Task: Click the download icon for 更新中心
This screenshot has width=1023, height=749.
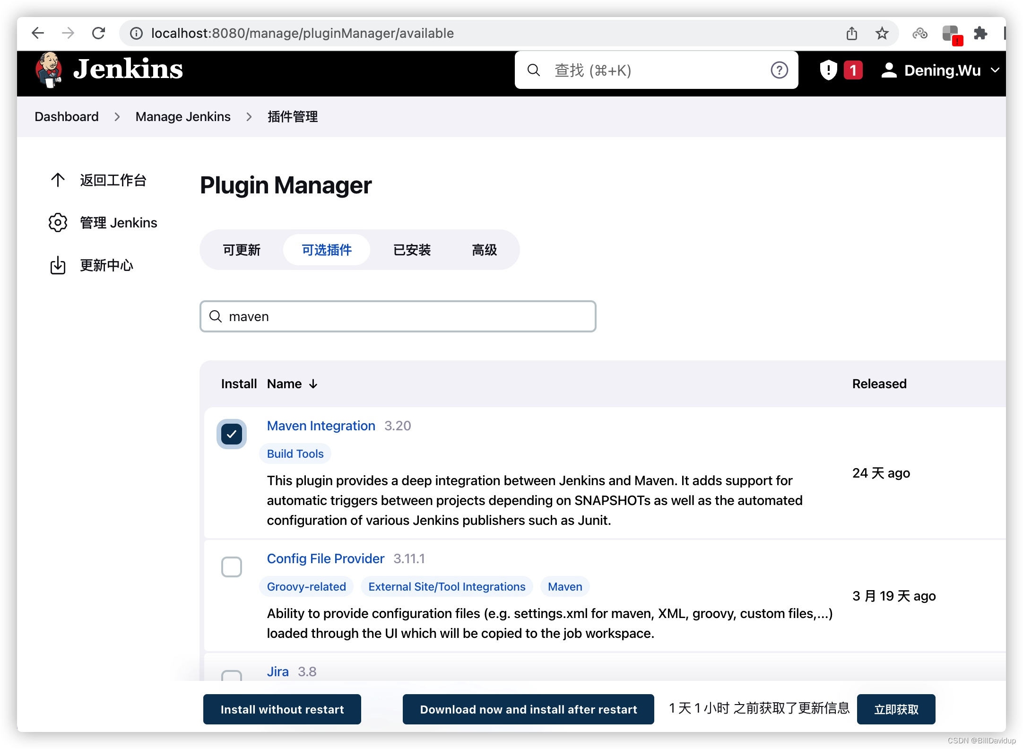Action: click(x=58, y=265)
